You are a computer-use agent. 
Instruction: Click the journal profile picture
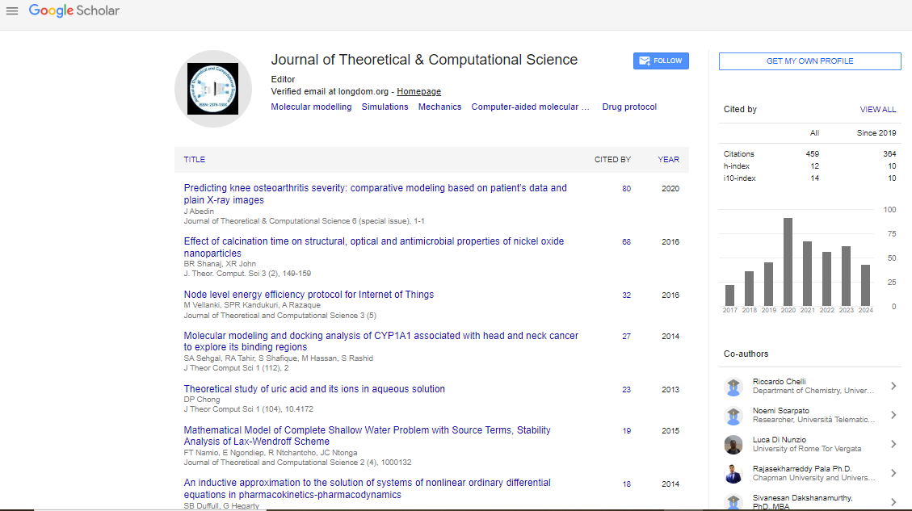pos(213,89)
